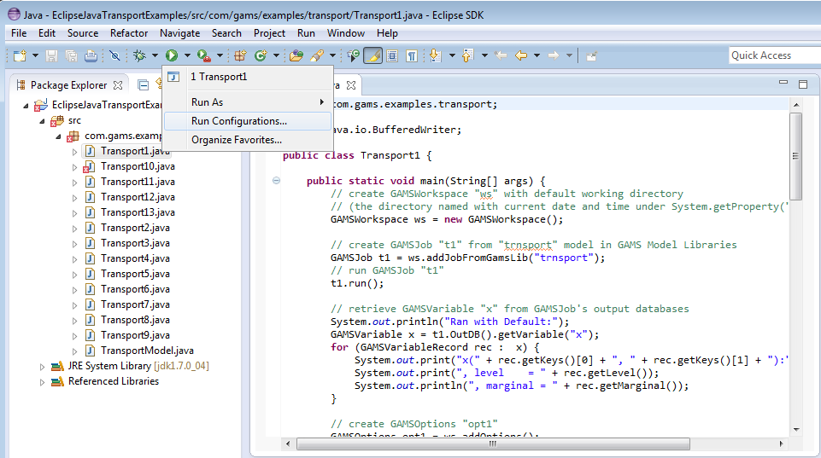
Task: Select Run Configurations... from the menu
Action: (238, 121)
